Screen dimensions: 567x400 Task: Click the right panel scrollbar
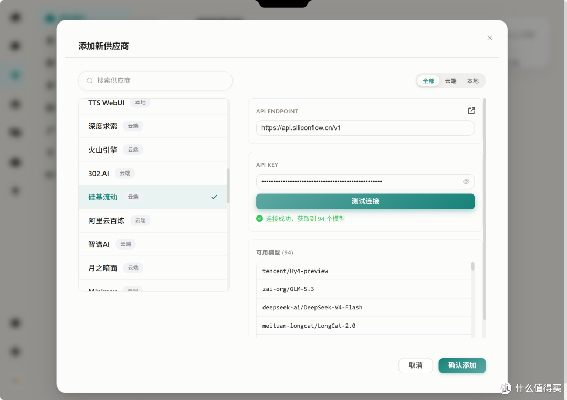tap(484, 209)
